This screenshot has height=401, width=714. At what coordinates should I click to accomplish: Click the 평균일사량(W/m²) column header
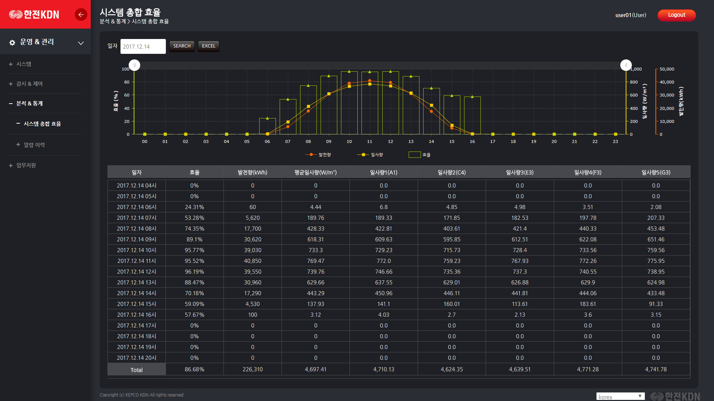316,172
